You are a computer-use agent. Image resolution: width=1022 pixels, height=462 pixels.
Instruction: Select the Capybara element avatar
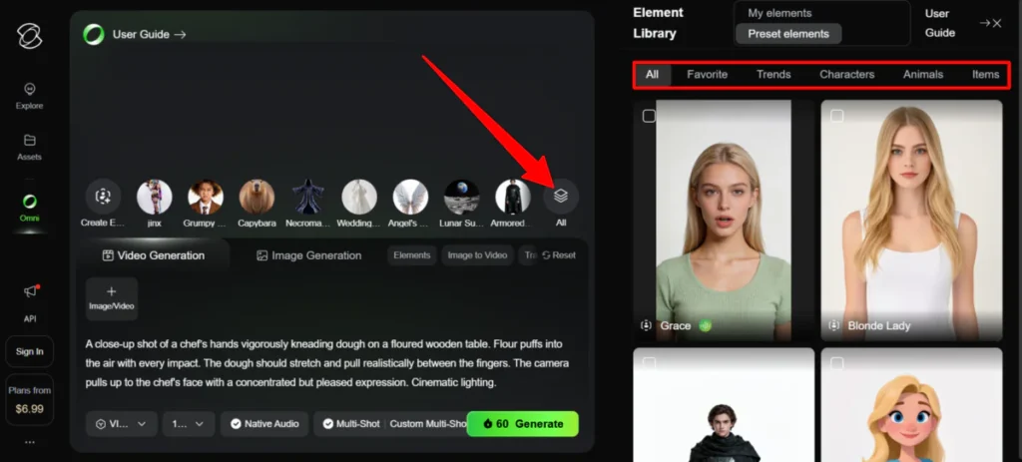coord(256,197)
